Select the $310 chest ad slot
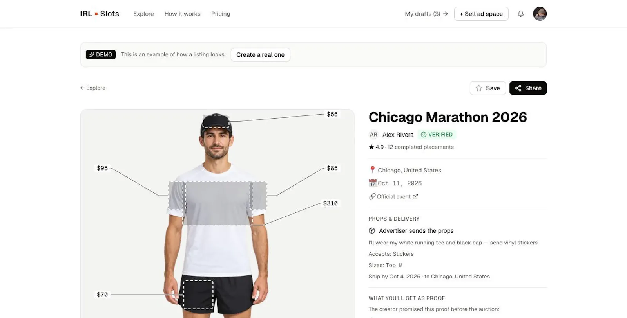Image resolution: width=627 pixels, height=318 pixels. point(217,203)
